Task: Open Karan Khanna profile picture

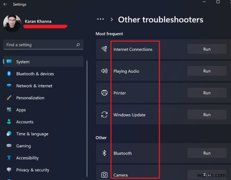Action: [12, 23]
